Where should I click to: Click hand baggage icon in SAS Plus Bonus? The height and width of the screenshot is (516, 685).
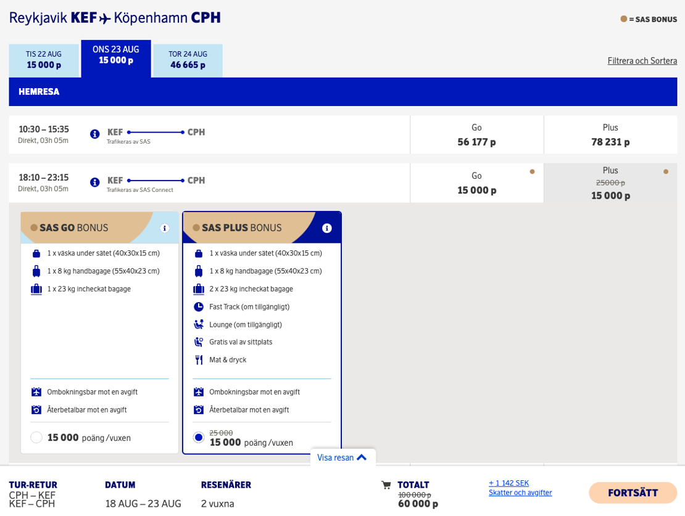pyautogui.click(x=199, y=271)
